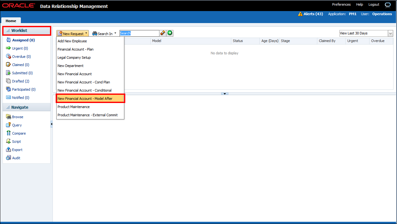The image size is (397, 224).
Task: Click the Drafted pages icon
Action: click(9, 81)
